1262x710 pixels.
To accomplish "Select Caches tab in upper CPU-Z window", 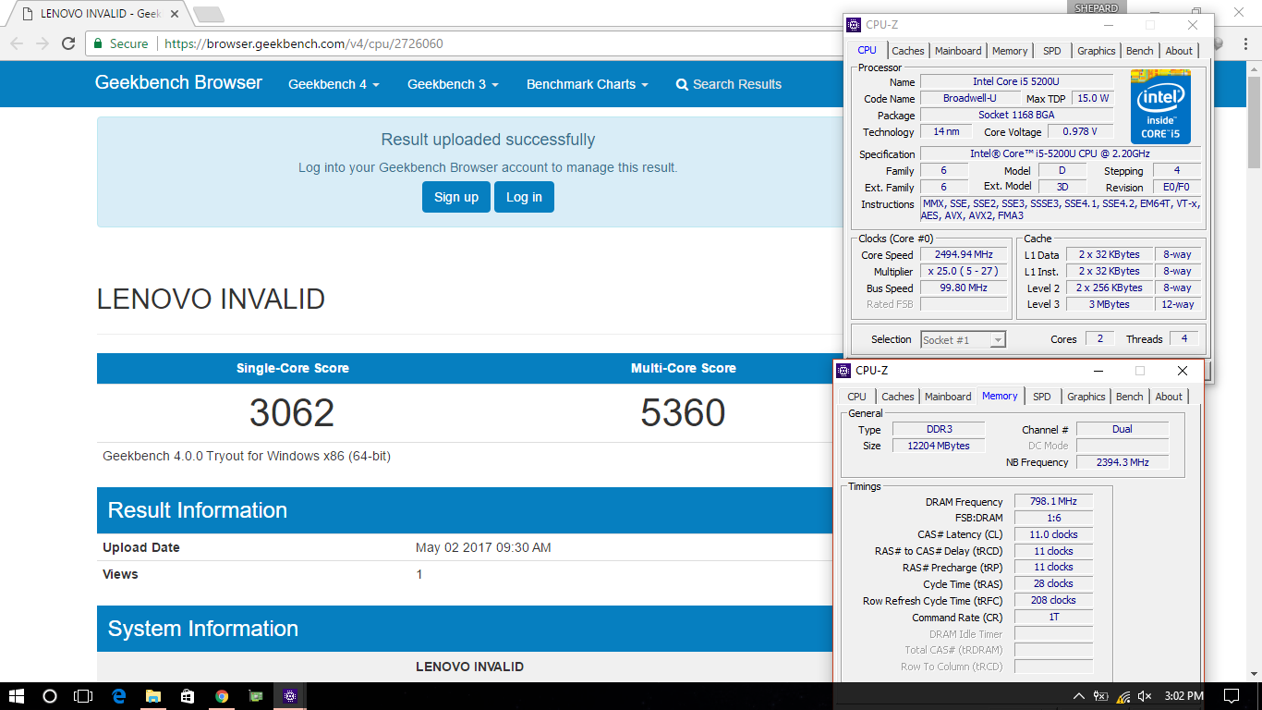I will (x=908, y=51).
